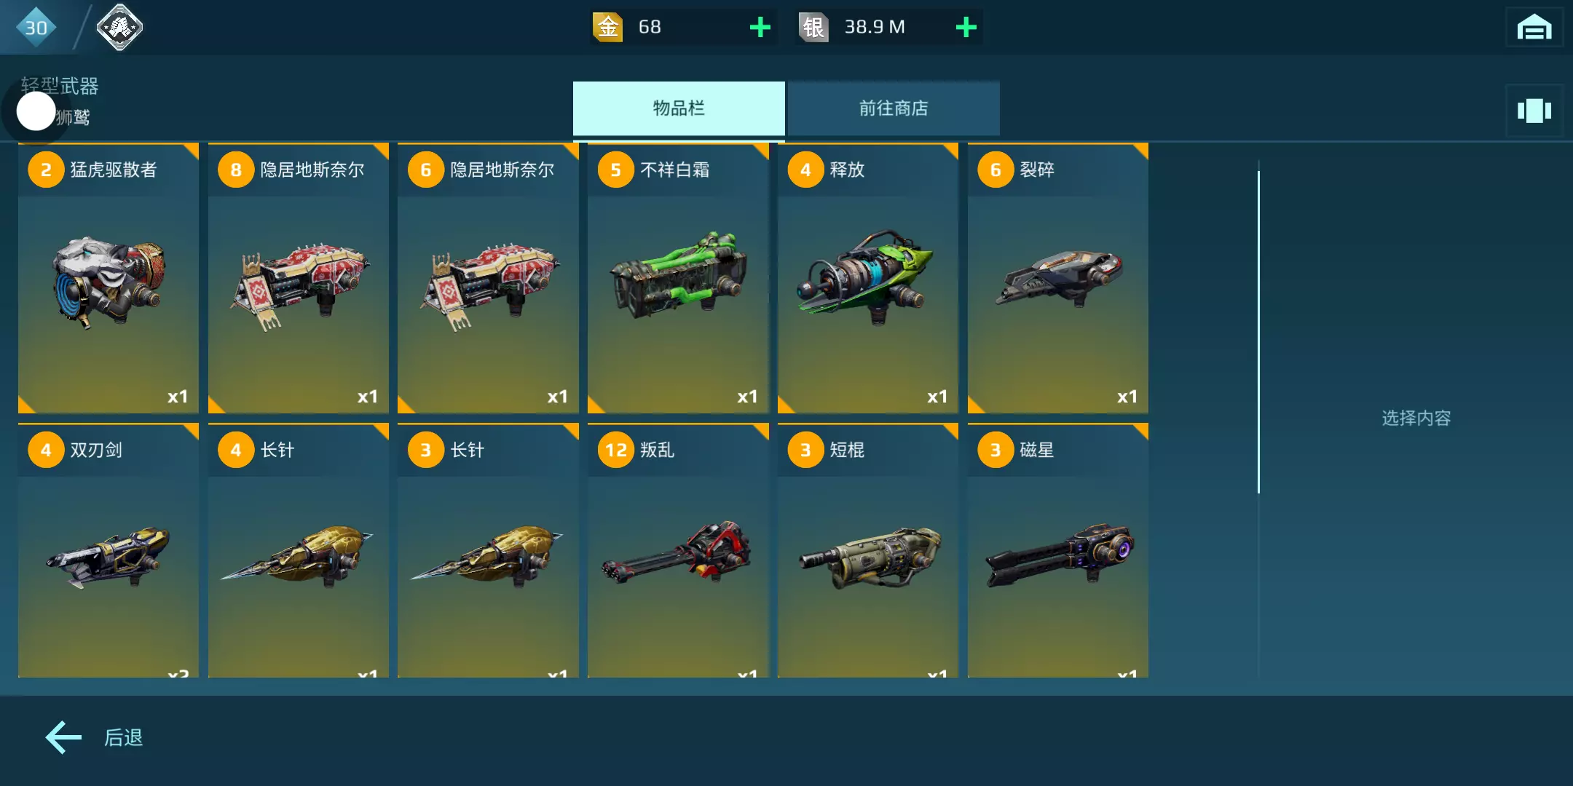Choose the 不祥白霜 weapon card
Viewport: 1573px width, 786px height.
click(678, 279)
